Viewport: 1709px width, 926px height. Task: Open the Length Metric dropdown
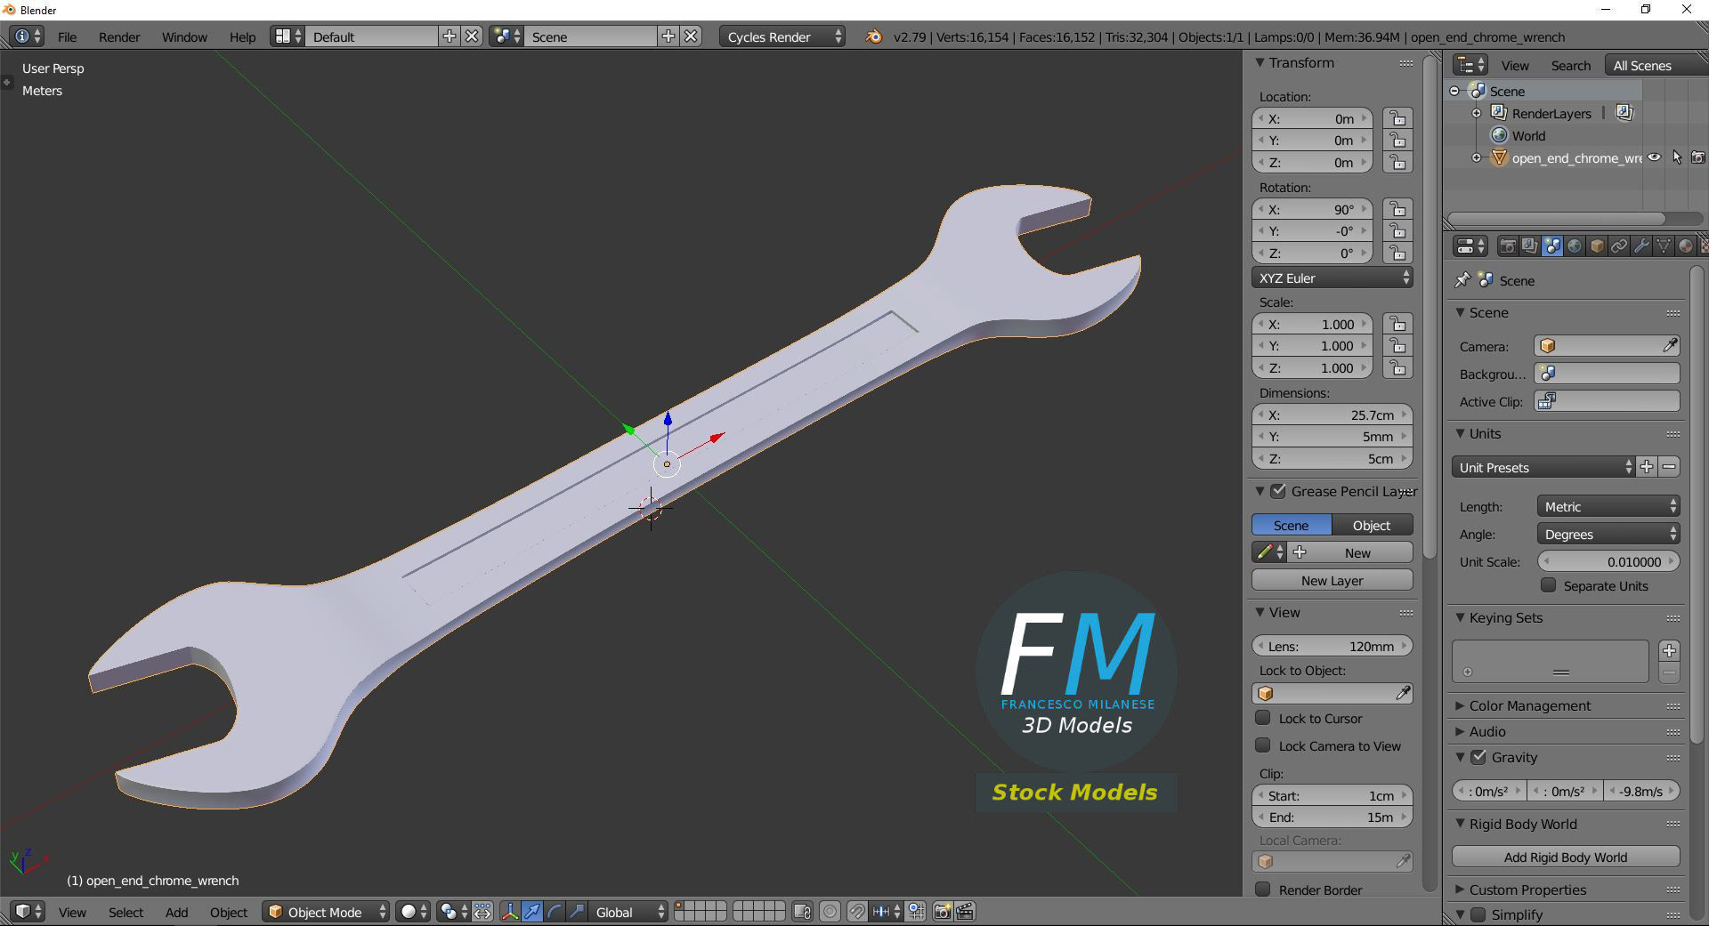[x=1608, y=506]
